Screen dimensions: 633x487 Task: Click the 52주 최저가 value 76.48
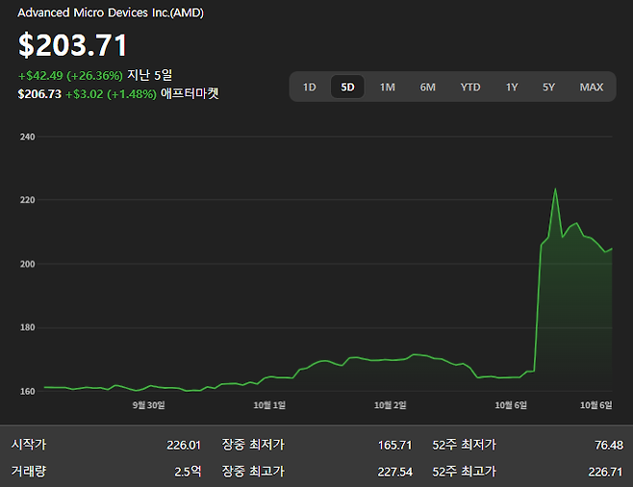point(608,445)
